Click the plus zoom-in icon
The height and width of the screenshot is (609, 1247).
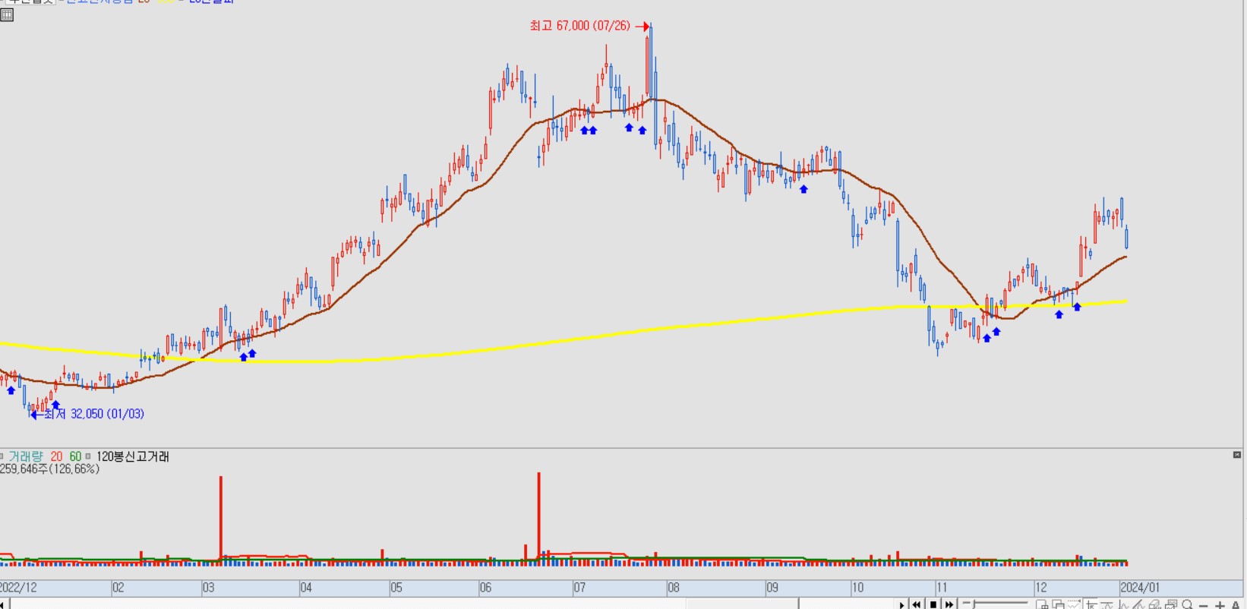click(x=1220, y=605)
